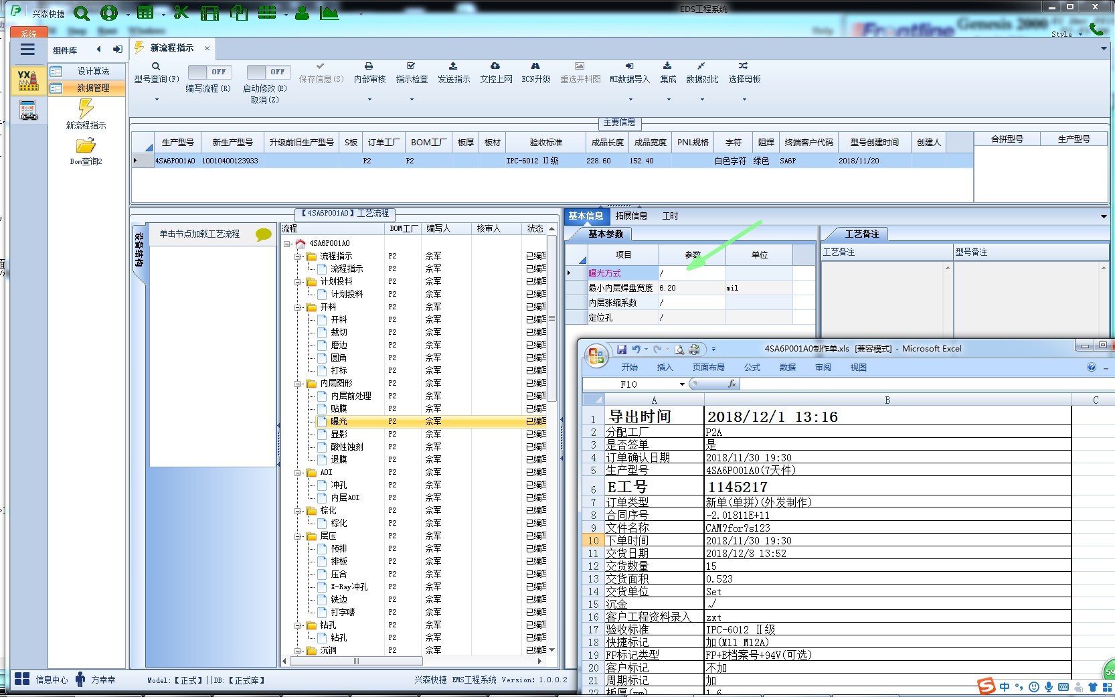
Task: Click the Excel help question mark icon
Action: (1092, 367)
